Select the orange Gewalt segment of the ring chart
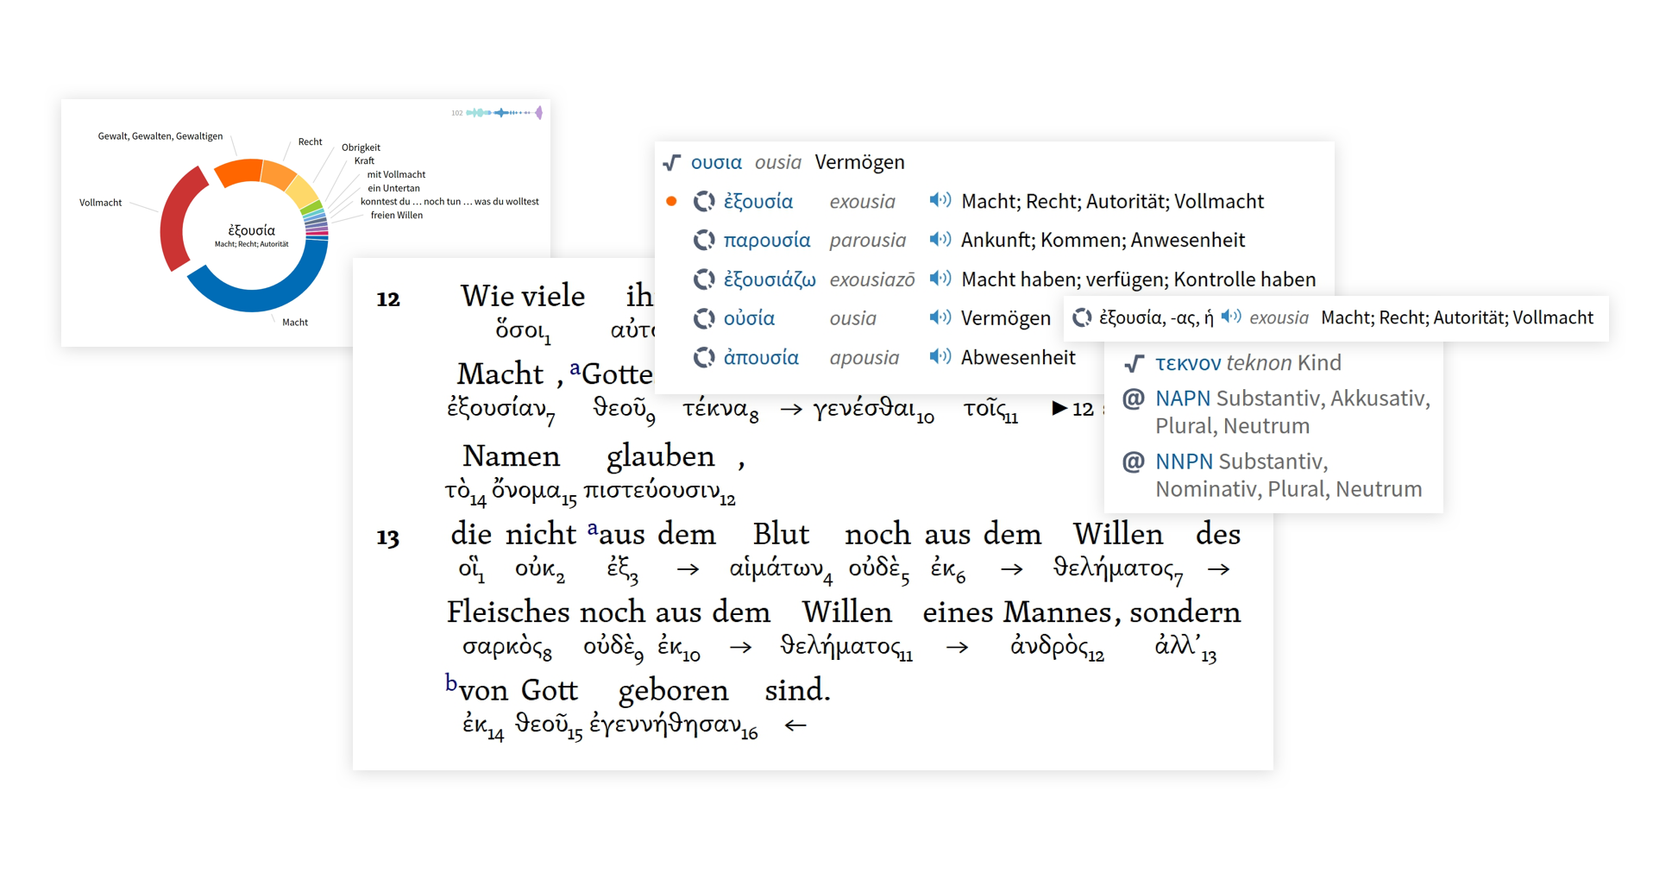 [239, 171]
